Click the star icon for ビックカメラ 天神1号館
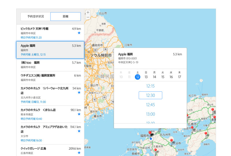 79,33
